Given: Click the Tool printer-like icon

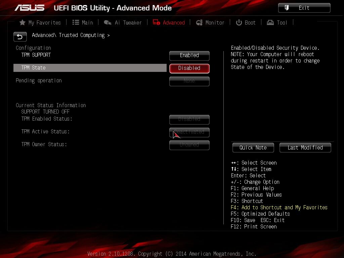Looking at the screenshot, I should coord(270,23).
